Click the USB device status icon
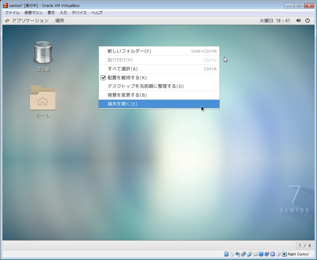The image size is (317, 260). coord(249,254)
